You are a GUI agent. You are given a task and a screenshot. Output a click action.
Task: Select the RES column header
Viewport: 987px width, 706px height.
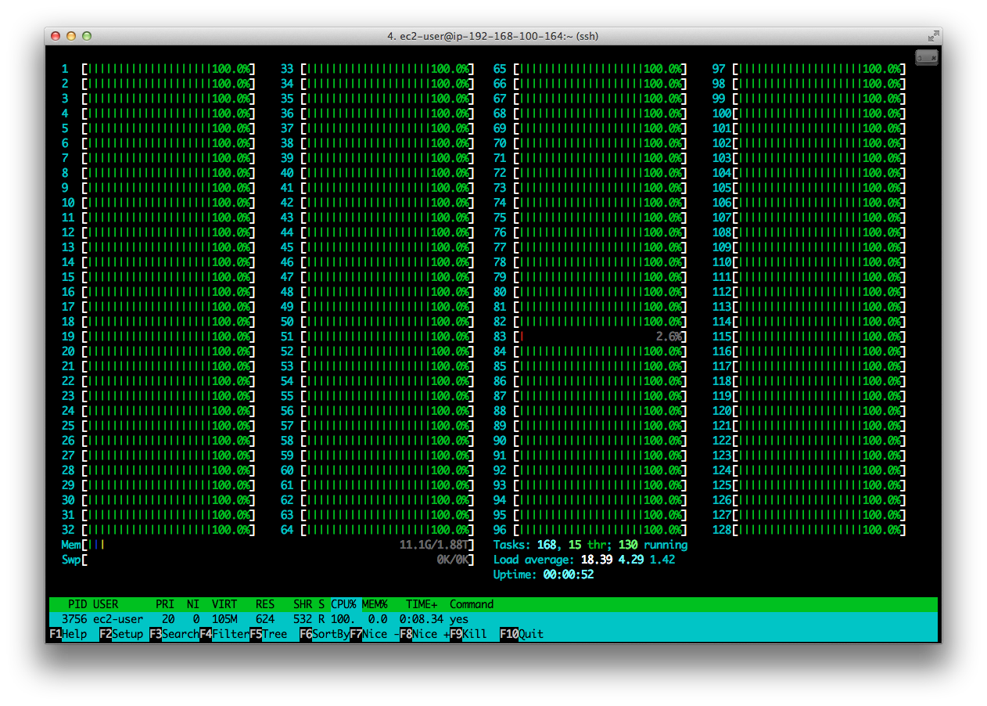coord(265,604)
